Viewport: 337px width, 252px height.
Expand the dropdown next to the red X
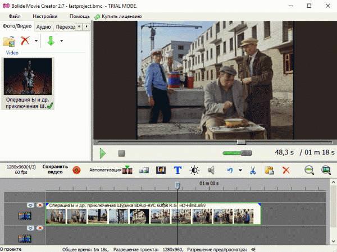tap(36, 41)
